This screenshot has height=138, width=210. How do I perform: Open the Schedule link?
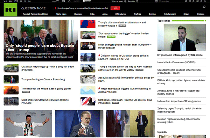click(x=131, y=1)
